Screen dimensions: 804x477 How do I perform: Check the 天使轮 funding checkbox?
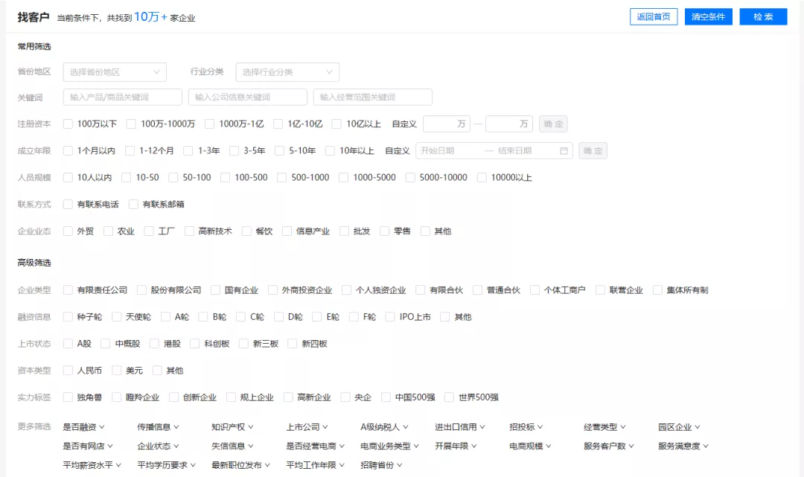pos(116,316)
